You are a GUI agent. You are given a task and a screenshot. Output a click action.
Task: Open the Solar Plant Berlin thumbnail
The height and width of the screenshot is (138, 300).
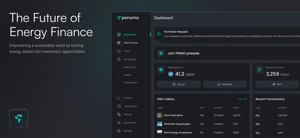(x=159, y=115)
